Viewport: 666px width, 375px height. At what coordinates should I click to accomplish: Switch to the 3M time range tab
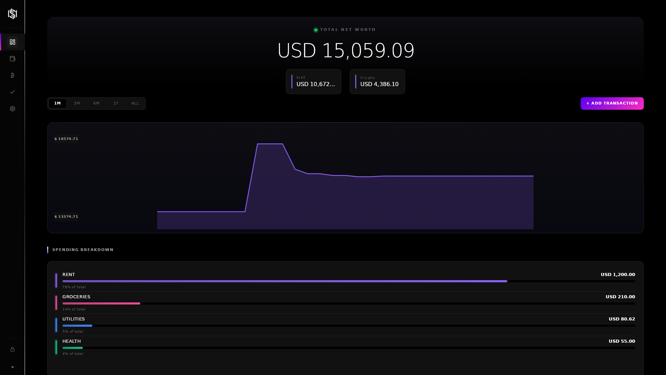77,103
